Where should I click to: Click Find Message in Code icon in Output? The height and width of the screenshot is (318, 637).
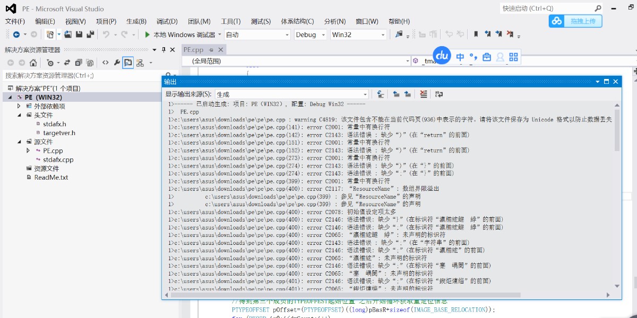(381, 94)
